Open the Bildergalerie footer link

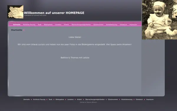click(60, 99)
